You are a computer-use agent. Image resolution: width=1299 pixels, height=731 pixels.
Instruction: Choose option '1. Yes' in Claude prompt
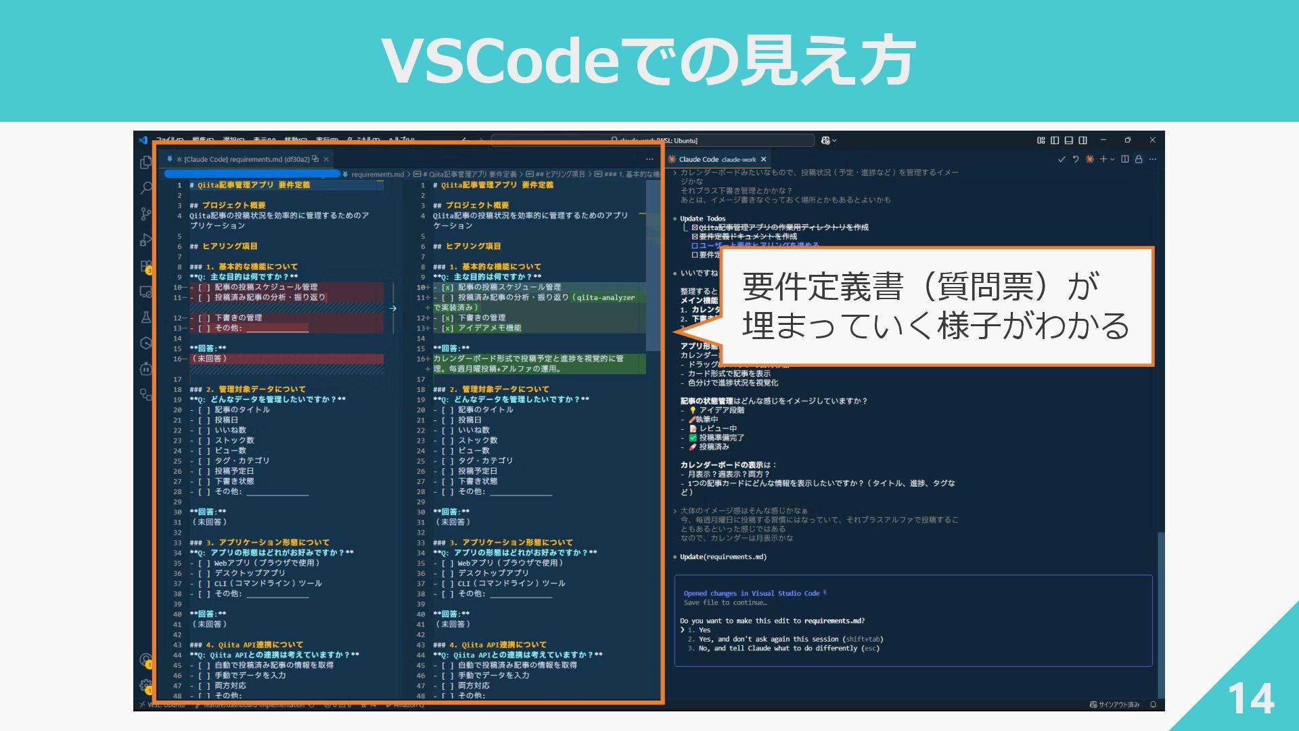(x=700, y=629)
